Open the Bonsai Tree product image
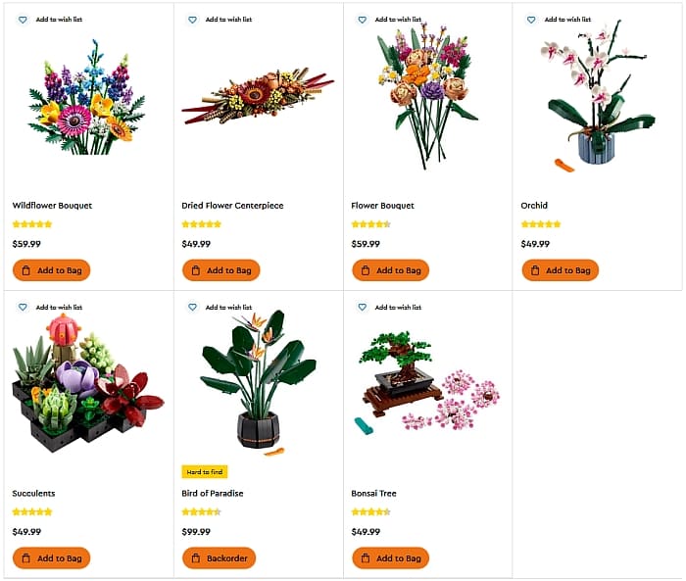Screen dimensions: 686x581 pyautogui.click(x=426, y=387)
